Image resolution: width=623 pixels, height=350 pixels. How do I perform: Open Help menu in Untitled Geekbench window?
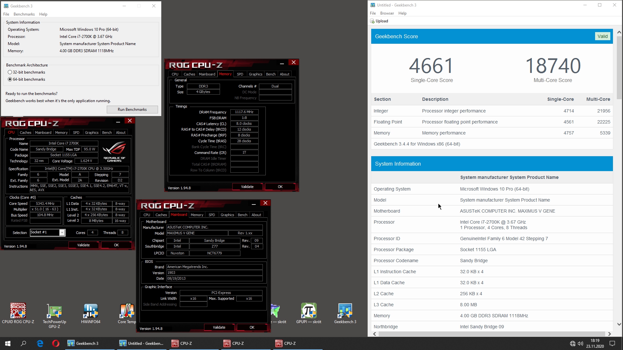pyautogui.click(x=402, y=13)
